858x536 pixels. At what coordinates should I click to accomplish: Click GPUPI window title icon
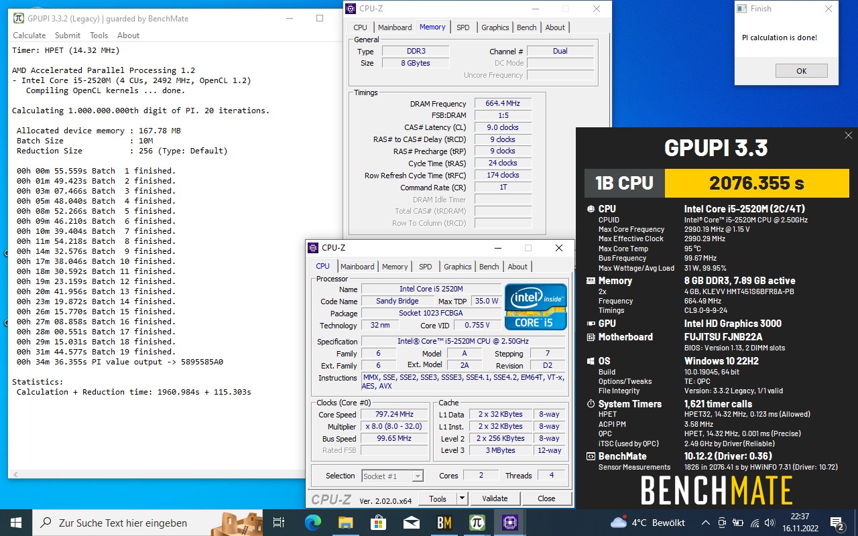point(19,18)
